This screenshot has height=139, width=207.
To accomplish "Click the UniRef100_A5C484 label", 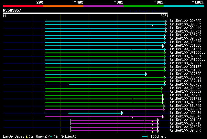I will click(x=186, y=113).
